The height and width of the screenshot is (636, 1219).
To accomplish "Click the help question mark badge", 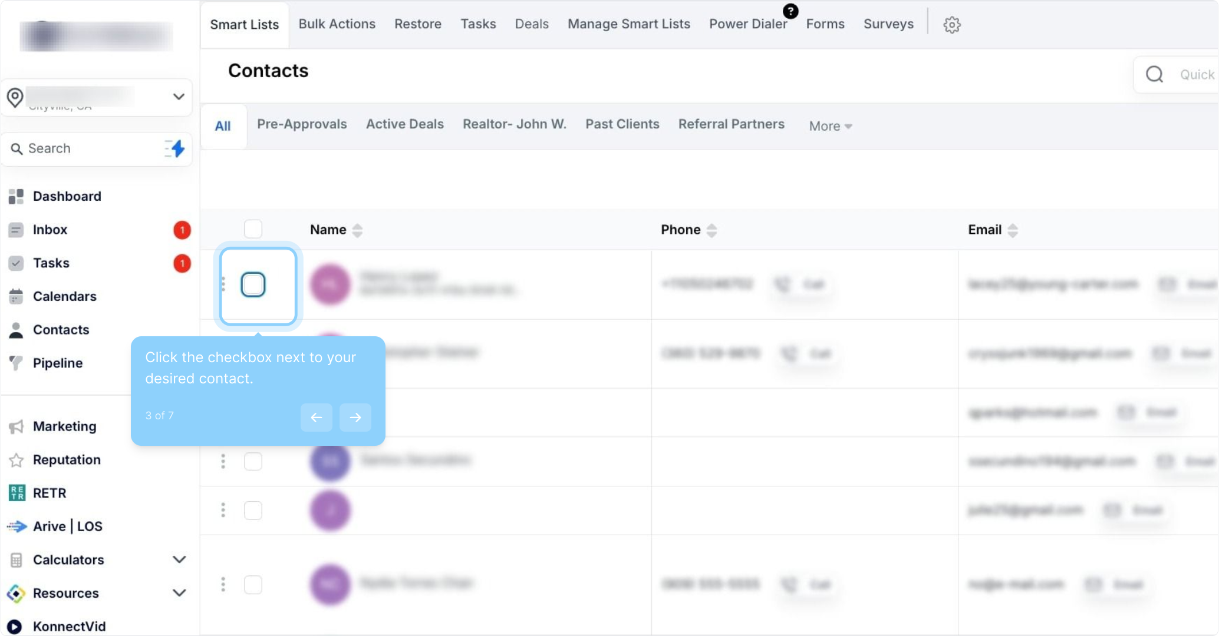I will 790,11.
